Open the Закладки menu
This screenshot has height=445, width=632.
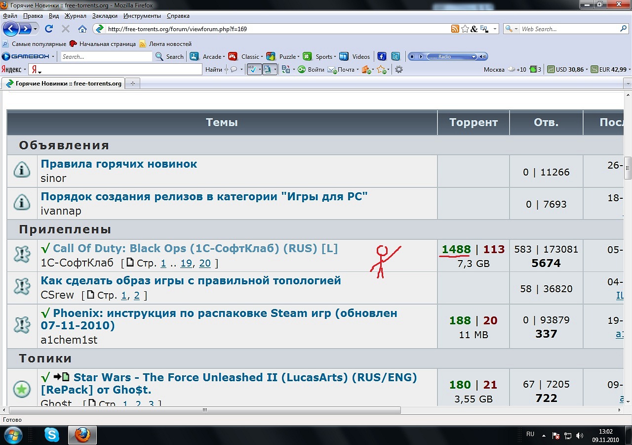click(x=104, y=16)
